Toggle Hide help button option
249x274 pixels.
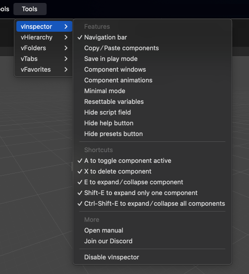click(152, 123)
